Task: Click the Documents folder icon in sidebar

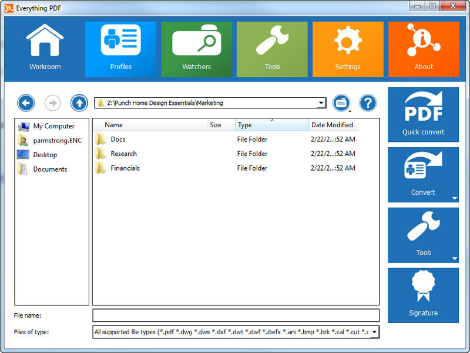Action: 23,169
